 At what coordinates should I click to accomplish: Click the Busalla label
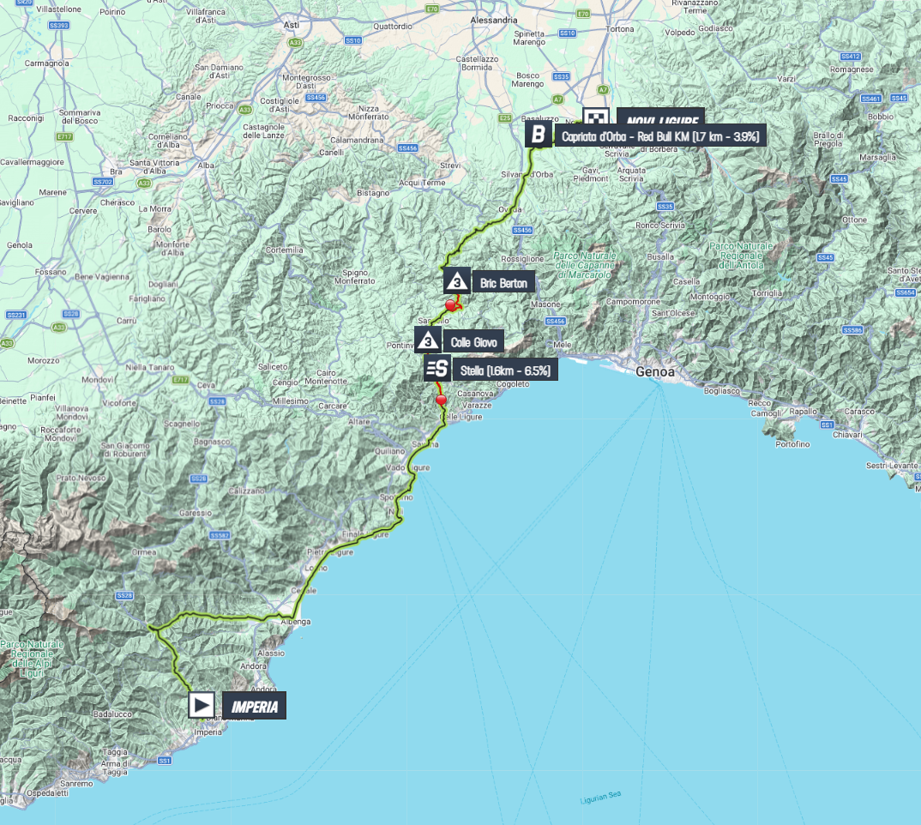(x=660, y=256)
